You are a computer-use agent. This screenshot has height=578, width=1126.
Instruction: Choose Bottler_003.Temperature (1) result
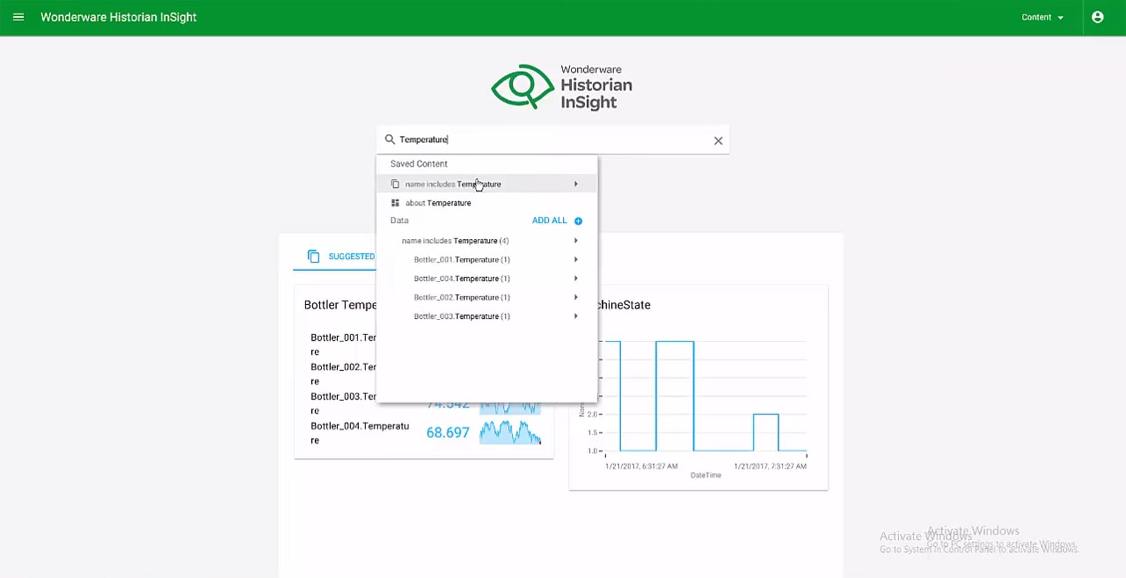click(x=486, y=316)
